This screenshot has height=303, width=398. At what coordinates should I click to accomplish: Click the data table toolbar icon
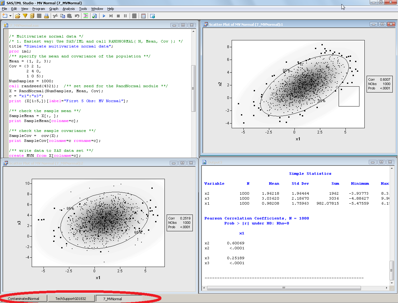[x=143, y=16]
